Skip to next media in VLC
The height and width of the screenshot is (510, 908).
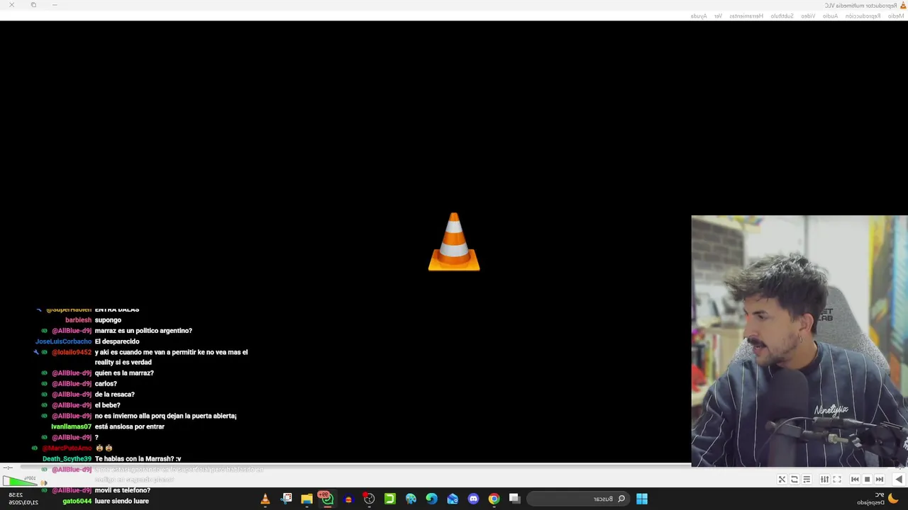click(x=855, y=480)
